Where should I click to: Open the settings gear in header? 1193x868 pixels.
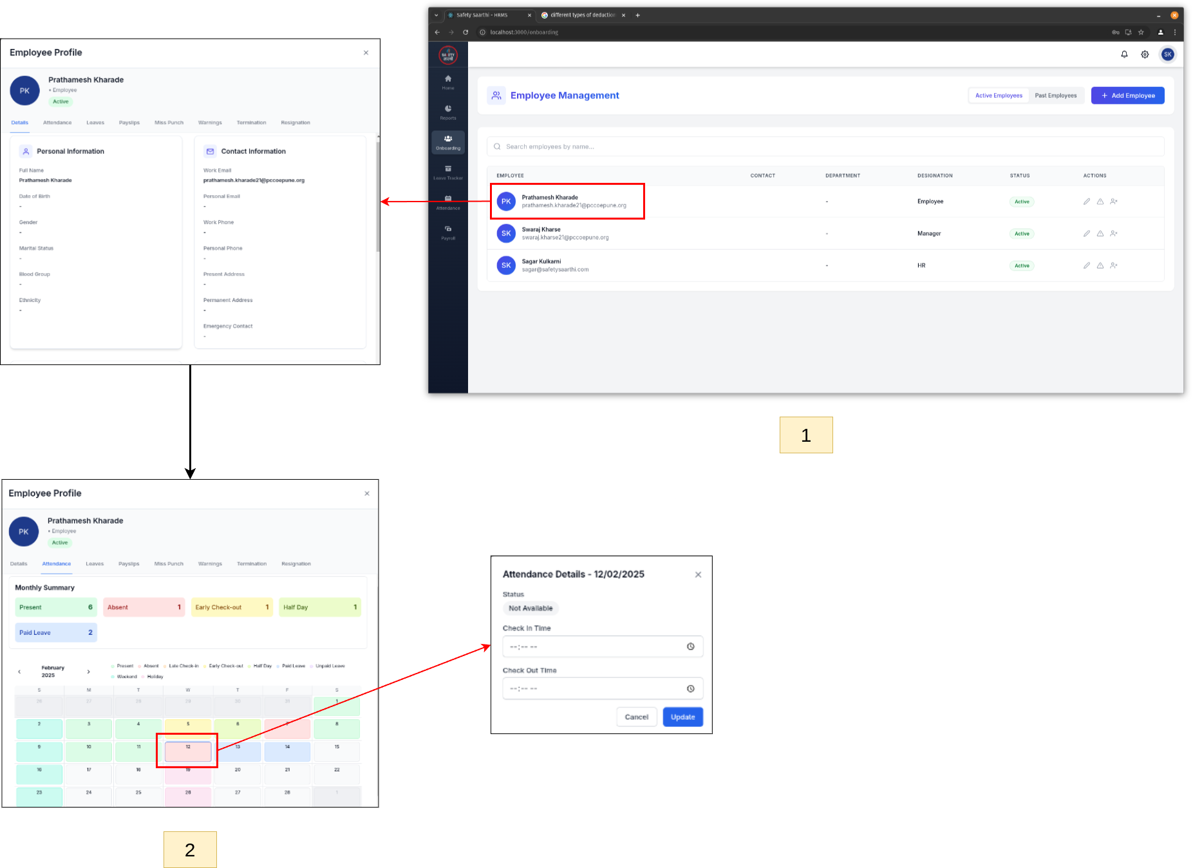click(x=1145, y=55)
